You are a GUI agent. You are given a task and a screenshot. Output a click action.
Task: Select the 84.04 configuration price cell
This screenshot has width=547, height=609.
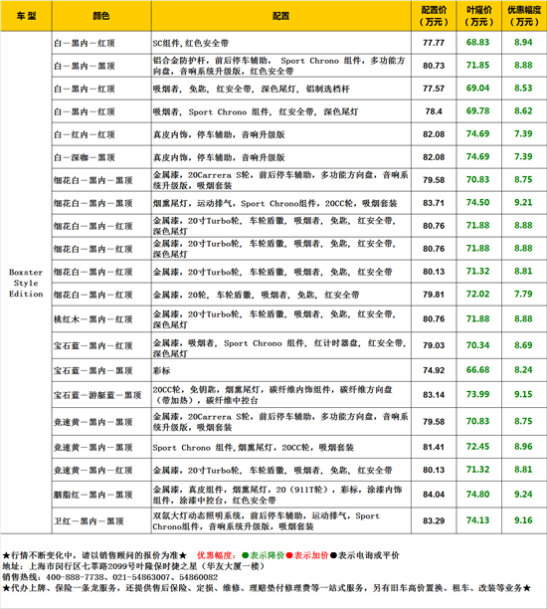click(x=434, y=494)
